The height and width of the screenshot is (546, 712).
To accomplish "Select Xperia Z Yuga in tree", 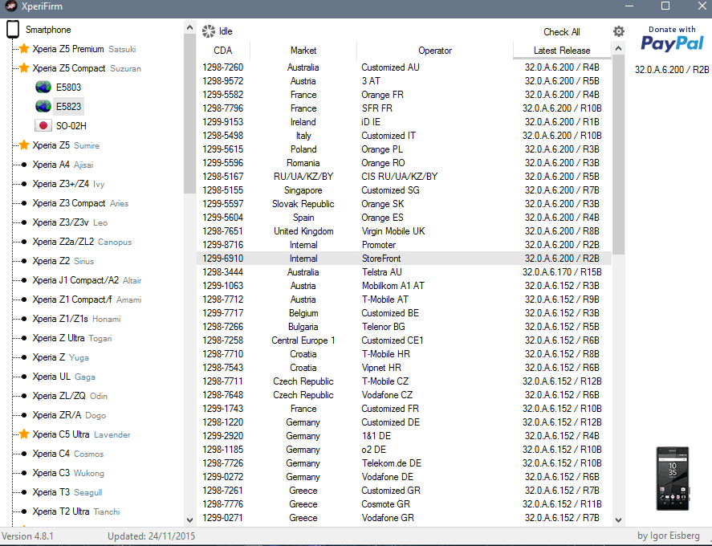I will pos(60,357).
